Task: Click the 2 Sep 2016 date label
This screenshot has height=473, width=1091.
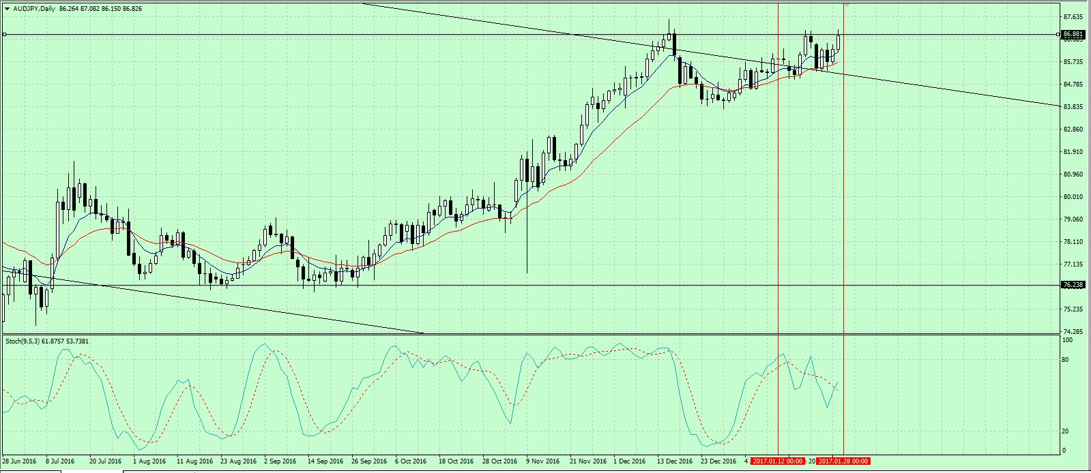Action: click(x=280, y=461)
